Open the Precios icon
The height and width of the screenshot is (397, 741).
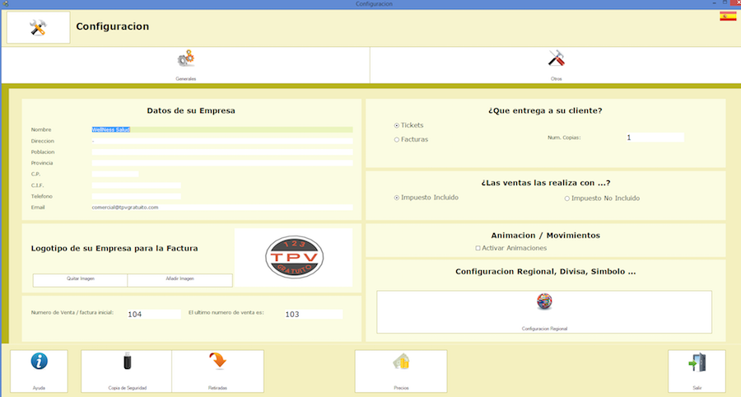pyautogui.click(x=401, y=363)
